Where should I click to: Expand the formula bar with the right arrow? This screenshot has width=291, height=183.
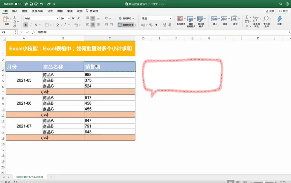[290, 32]
